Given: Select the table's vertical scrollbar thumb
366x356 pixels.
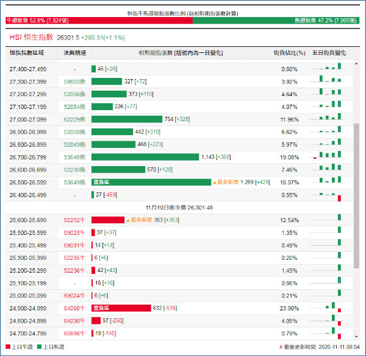Looking at the screenshot, I should pyautogui.click(x=356, y=195).
